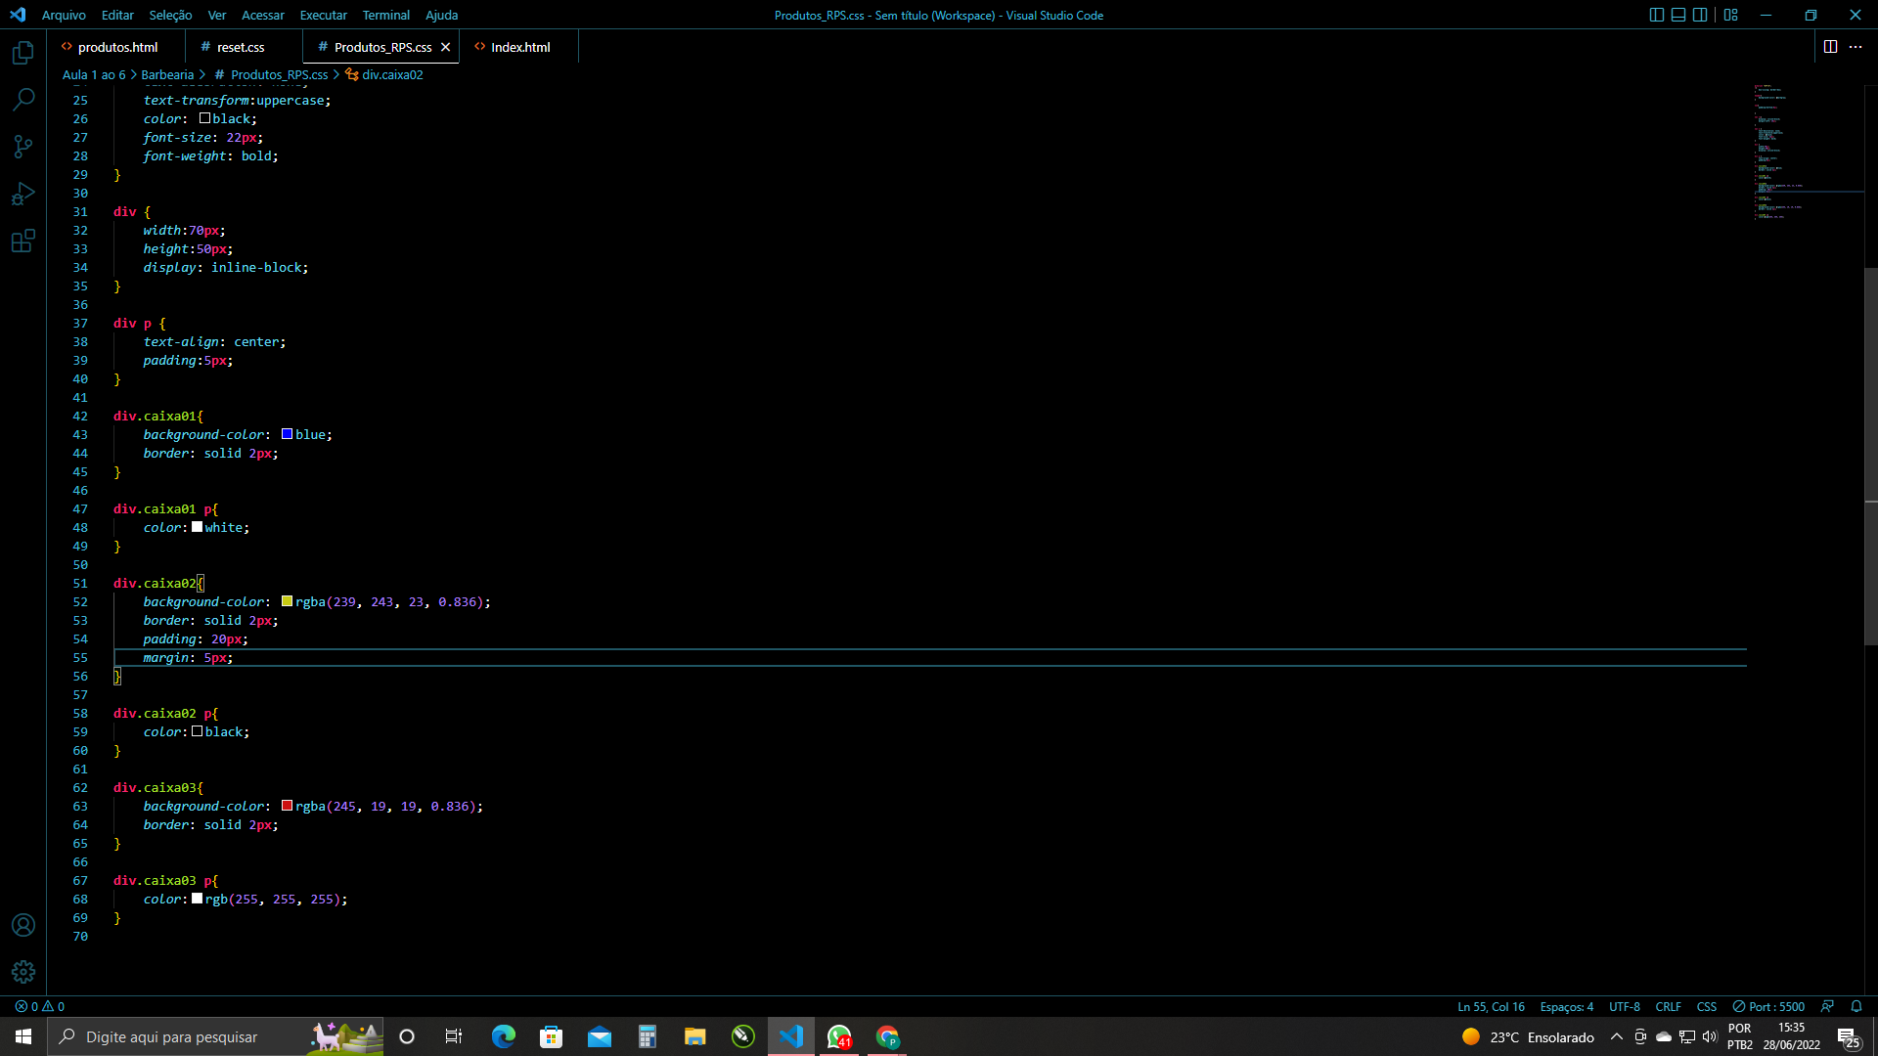Open the Accounts menu icon

pos(23,925)
